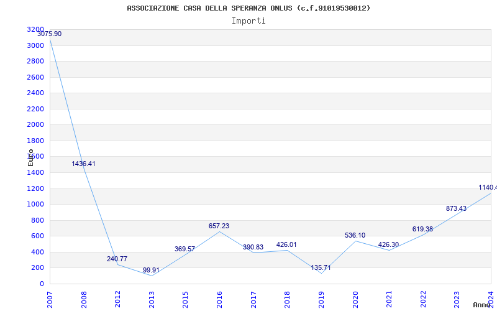The image size is (497, 311).
Task: Click the 2021 x-axis year label
Action: click(x=389, y=299)
